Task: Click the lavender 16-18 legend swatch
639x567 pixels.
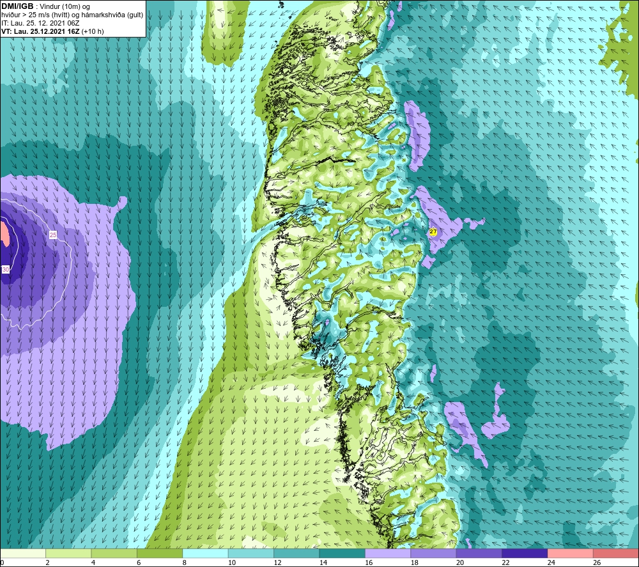Action: (x=388, y=553)
